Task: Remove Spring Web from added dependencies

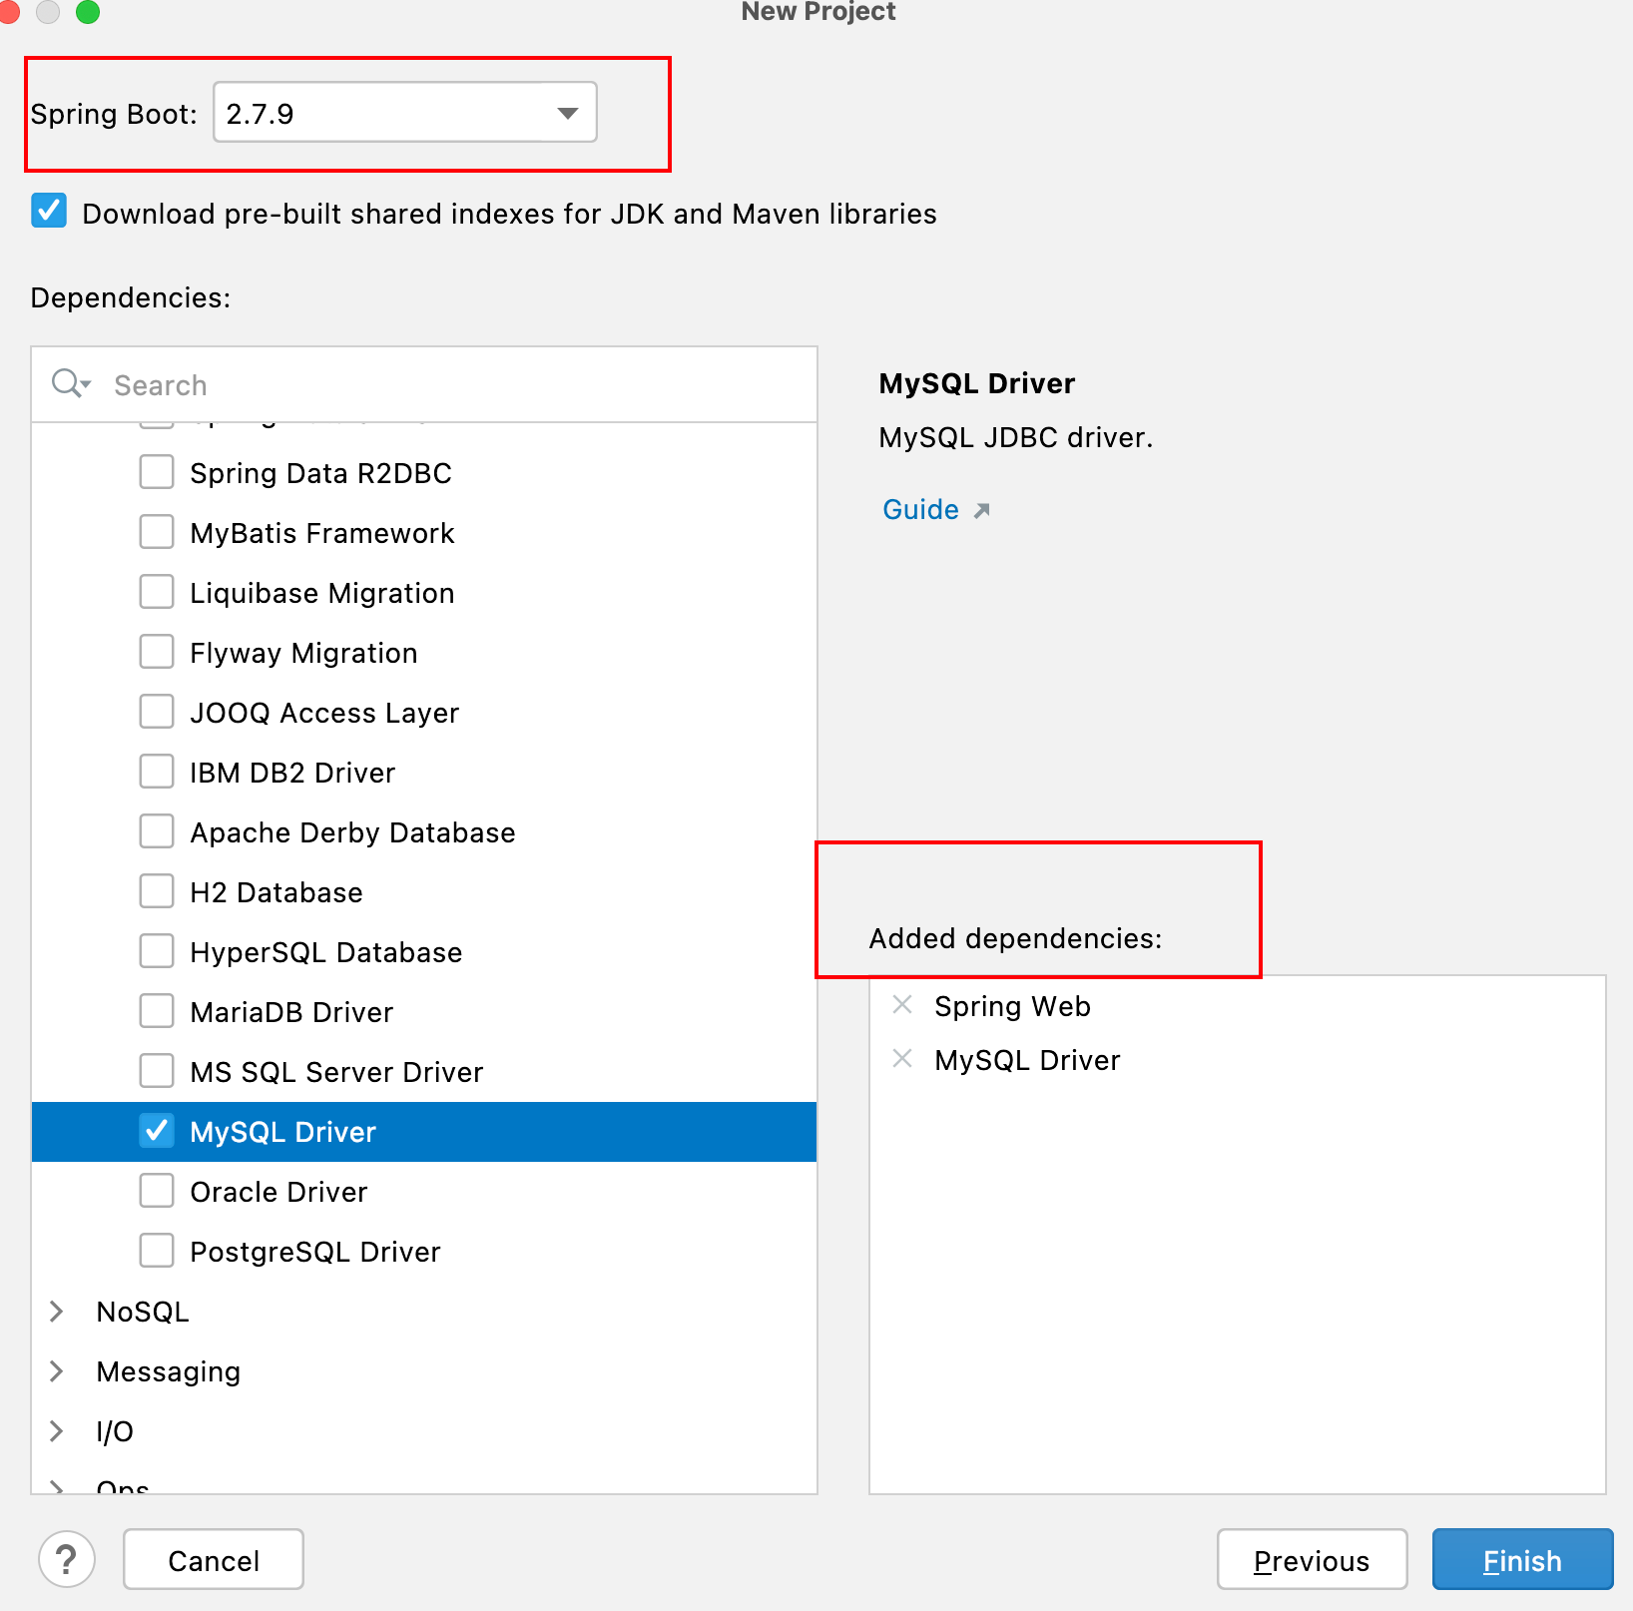Action: 902,1005
